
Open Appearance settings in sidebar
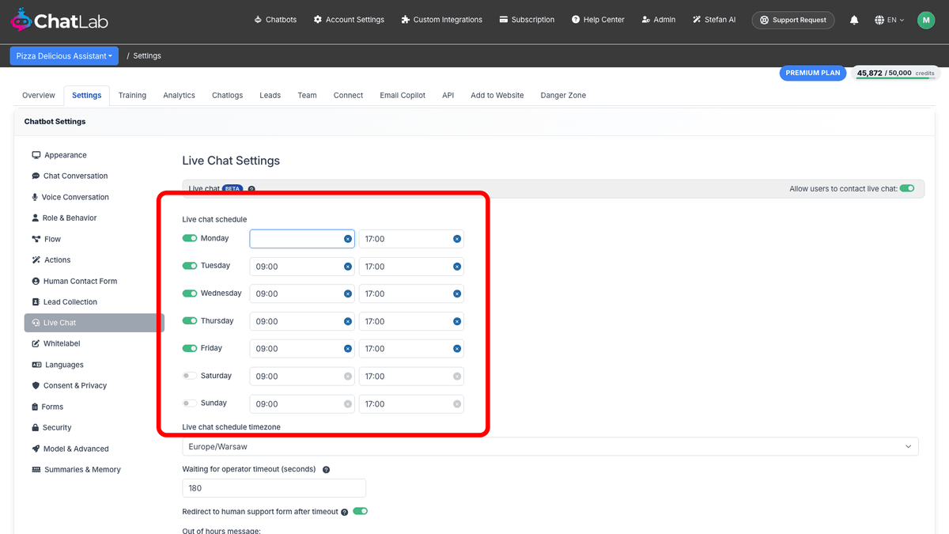(59, 155)
